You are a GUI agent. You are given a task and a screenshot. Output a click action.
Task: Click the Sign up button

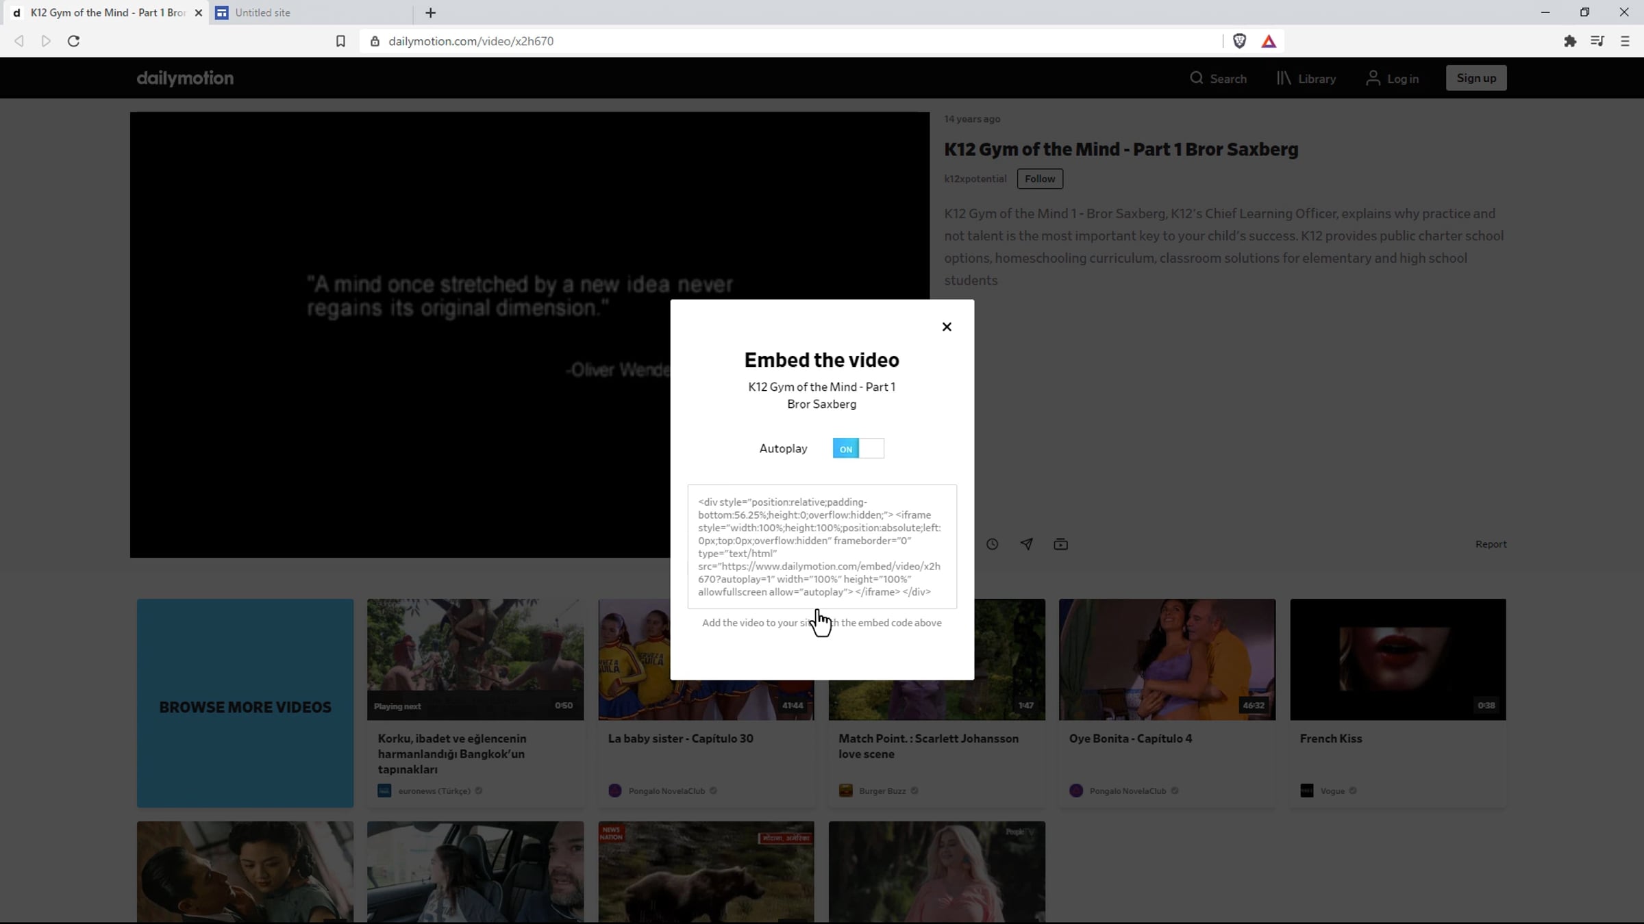coord(1475,78)
